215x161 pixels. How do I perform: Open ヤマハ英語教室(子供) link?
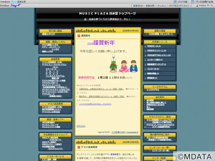[52, 107]
